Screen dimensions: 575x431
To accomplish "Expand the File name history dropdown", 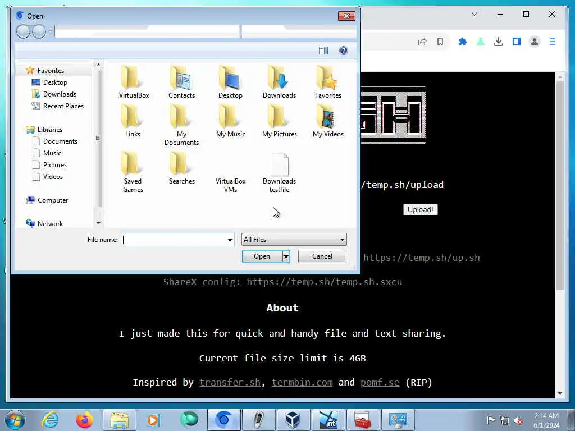I will (230, 240).
